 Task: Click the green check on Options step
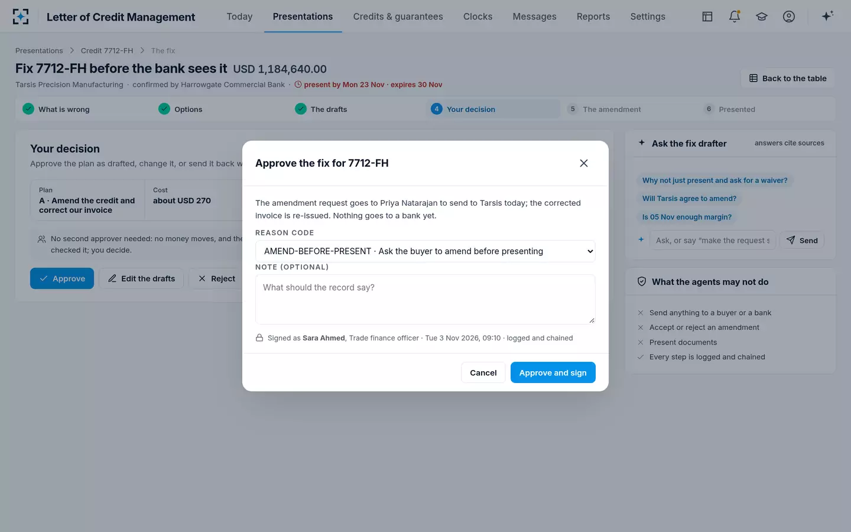coord(164,109)
